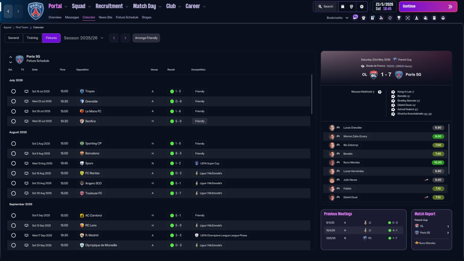Switch to the Training tab

click(32, 38)
